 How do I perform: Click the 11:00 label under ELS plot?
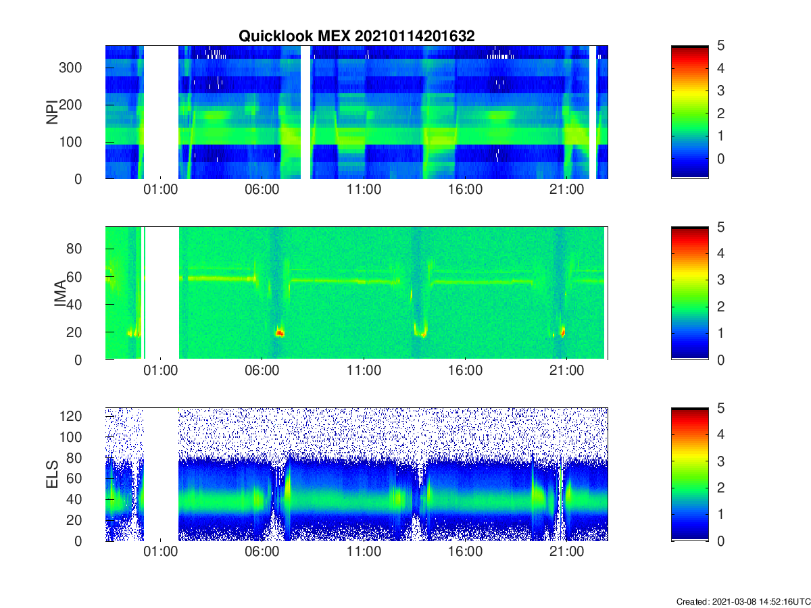coord(364,552)
